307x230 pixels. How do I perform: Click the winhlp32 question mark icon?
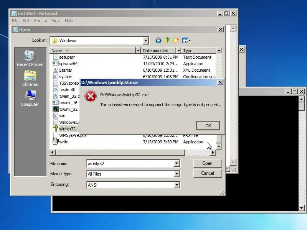click(x=56, y=128)
